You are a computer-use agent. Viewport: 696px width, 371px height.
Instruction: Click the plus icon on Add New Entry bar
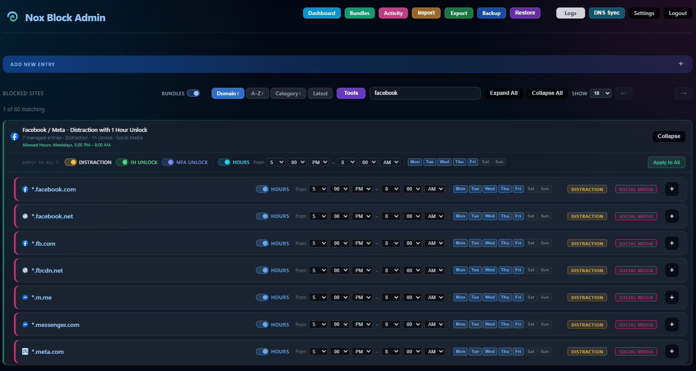tap(681, 64)
